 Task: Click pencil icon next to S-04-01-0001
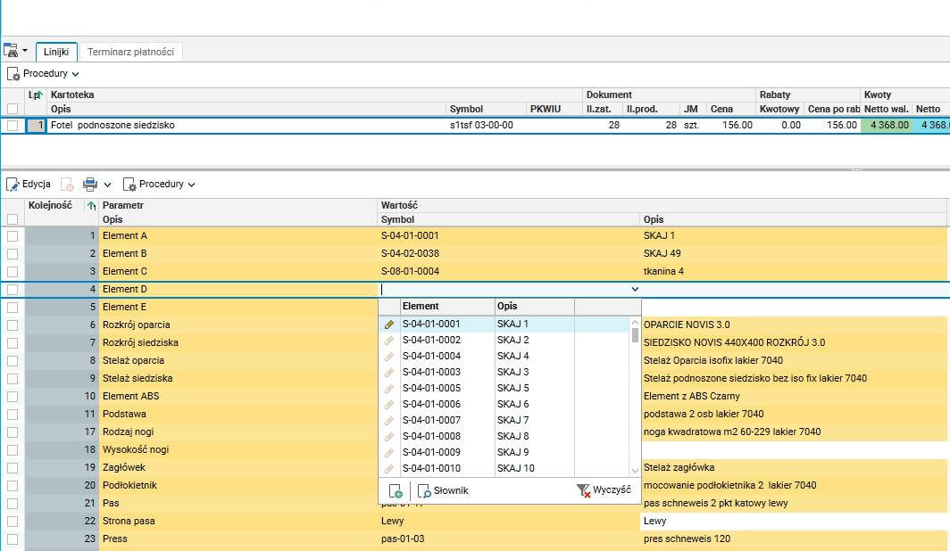point(389,325)
